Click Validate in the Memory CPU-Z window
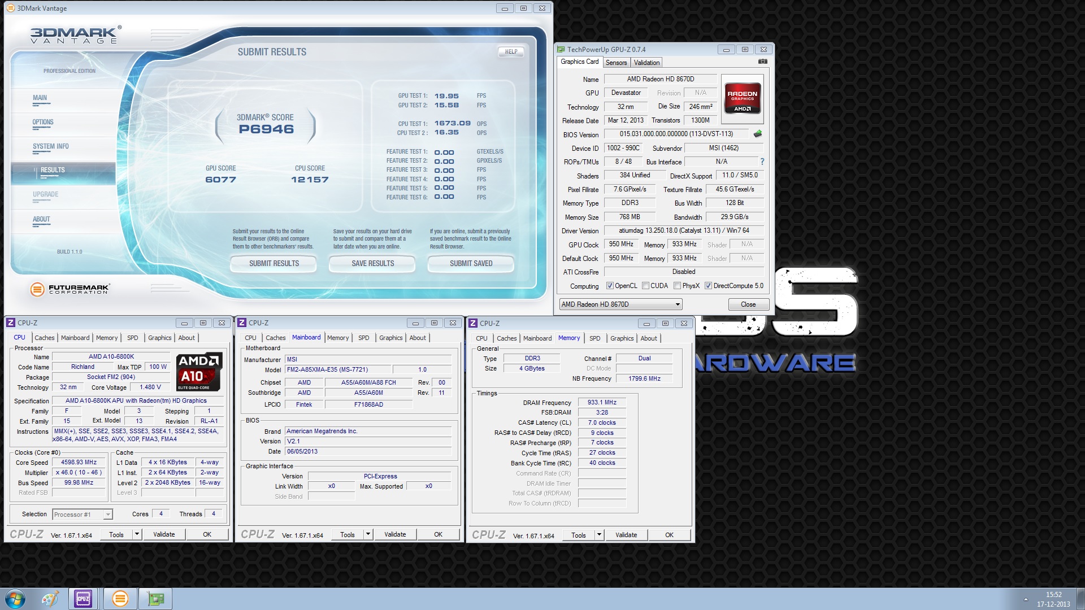This screenshot has height=610, width=1085. pos(626,535)
